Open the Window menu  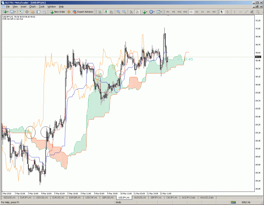[52, 7]
